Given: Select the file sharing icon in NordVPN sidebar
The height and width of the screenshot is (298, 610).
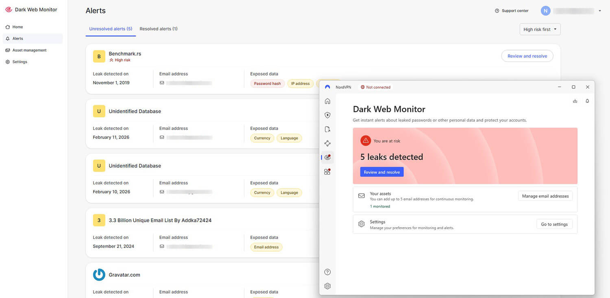Looking at the screenshot, I should pos(327,129).
